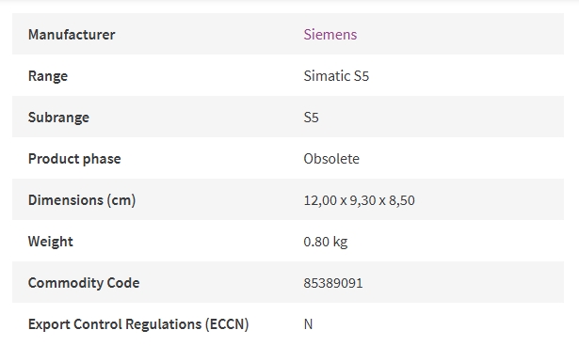Image resolution: width=579 pixels, height=346 pixels.
Task: Click empty area of Subrange row
Action: pos(443,117)
